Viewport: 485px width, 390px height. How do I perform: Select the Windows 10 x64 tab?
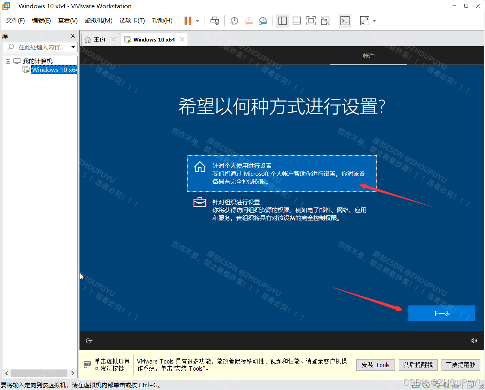[154, 40]
